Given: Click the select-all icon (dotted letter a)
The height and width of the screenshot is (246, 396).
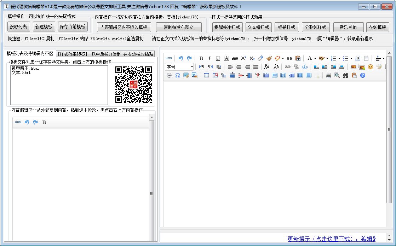Looking at the screenshot, I should pyautogui.click(x=358, y=58).
